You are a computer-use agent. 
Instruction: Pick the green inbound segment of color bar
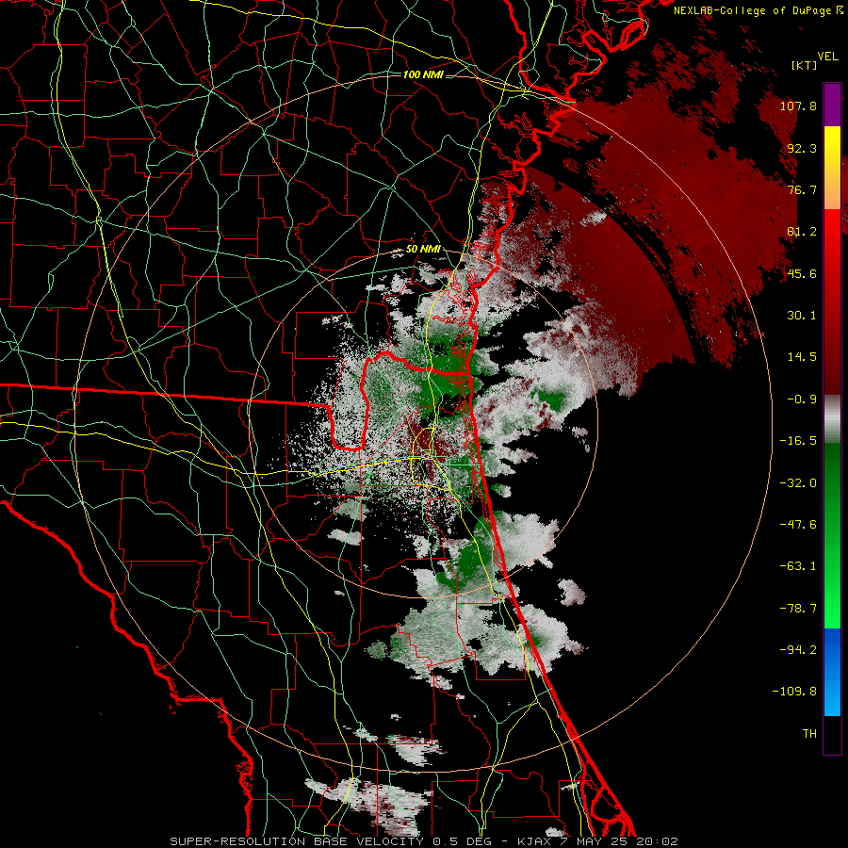[x=832, y=535]
